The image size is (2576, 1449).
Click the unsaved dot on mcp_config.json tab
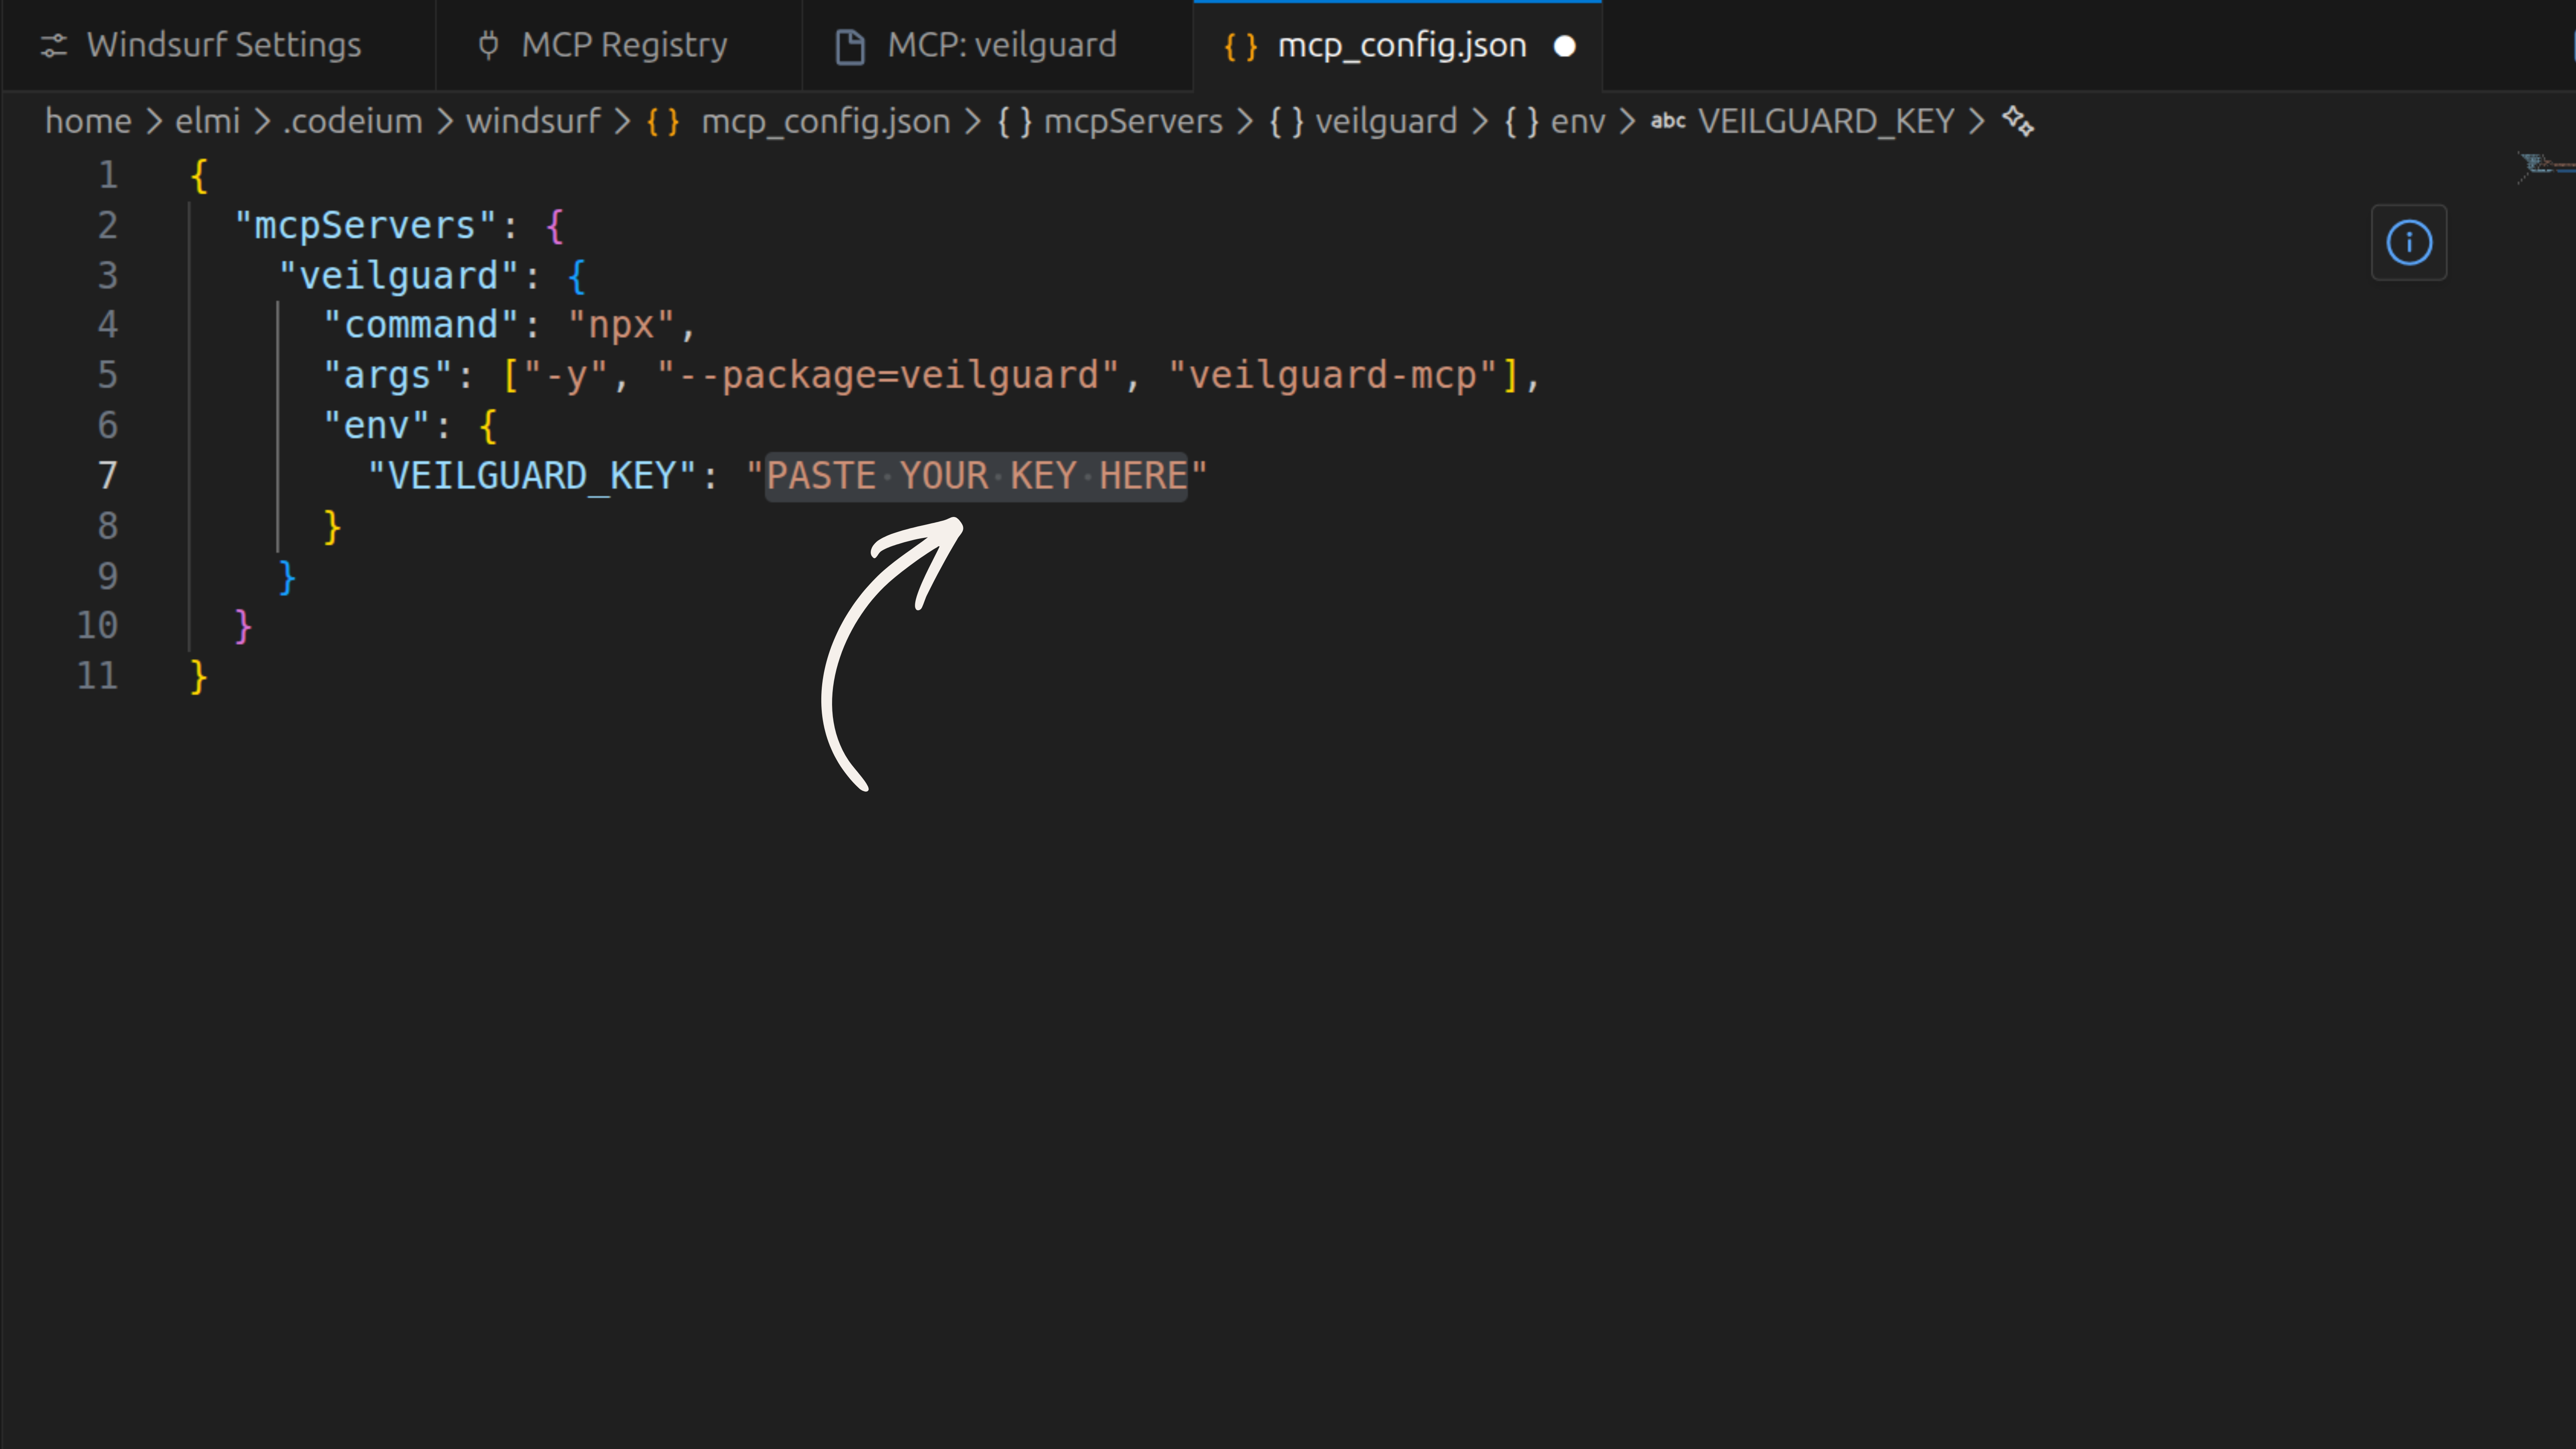(x=1565, y=46)
